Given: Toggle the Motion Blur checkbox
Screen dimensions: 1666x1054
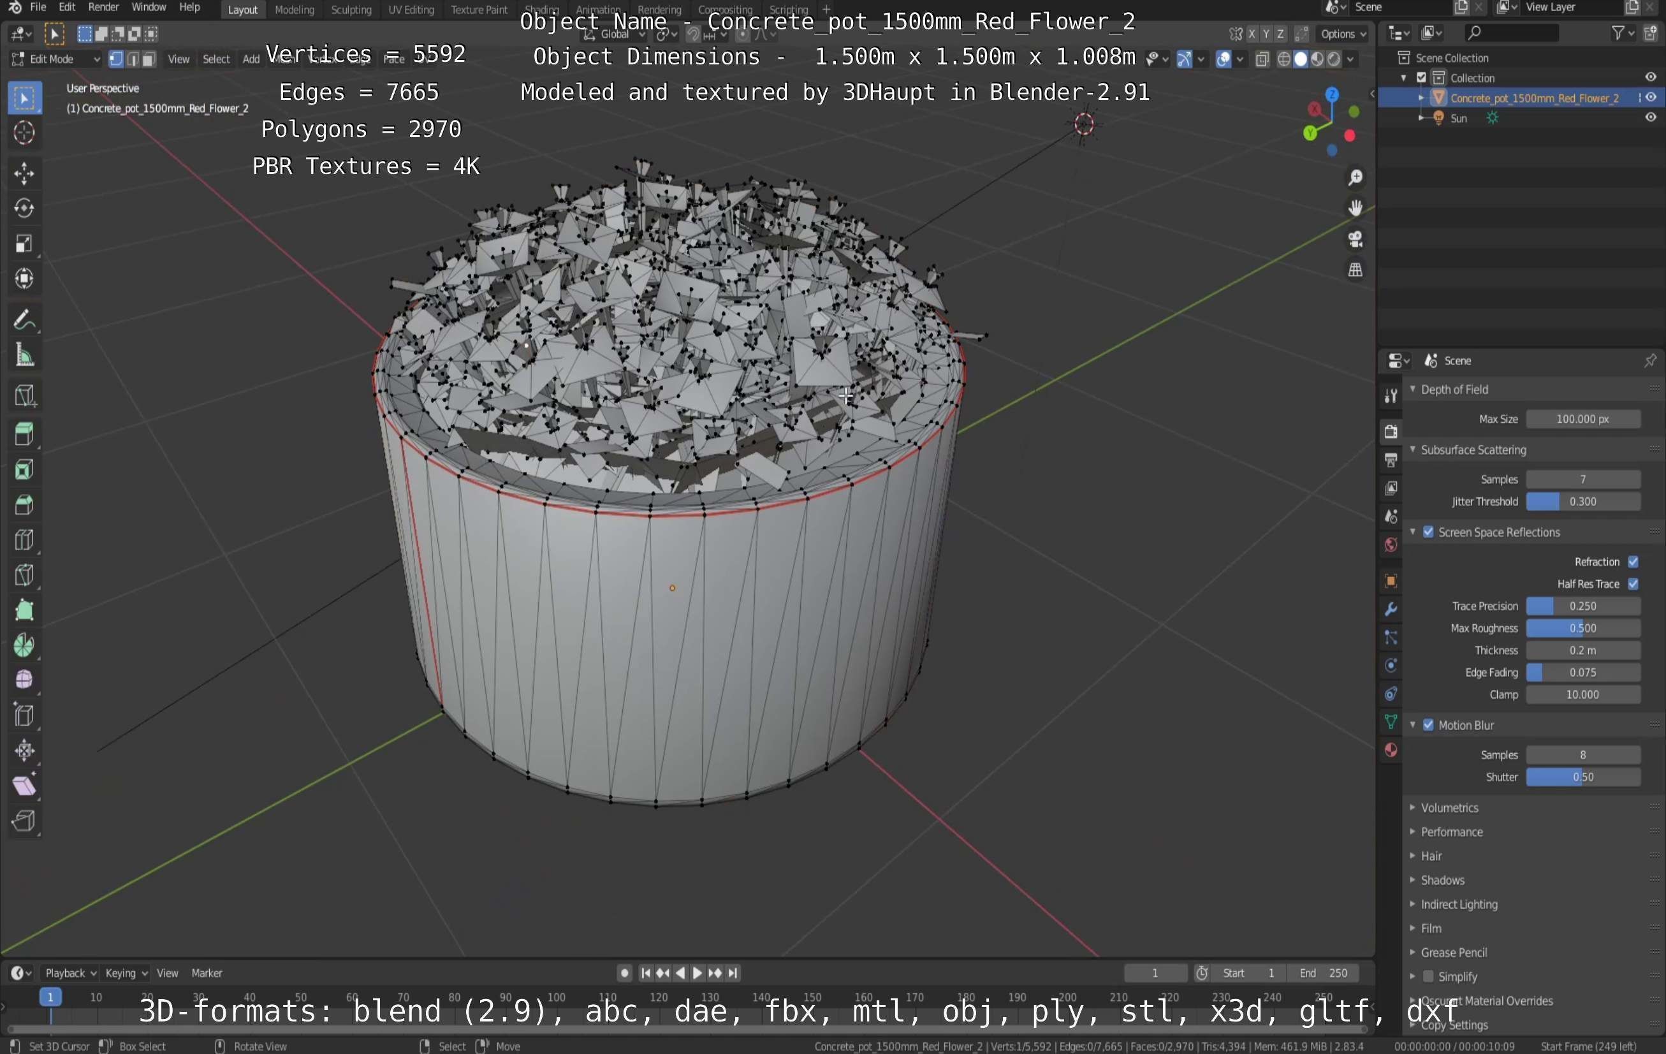Looking at the screenshot, I should coord(1428,724).
